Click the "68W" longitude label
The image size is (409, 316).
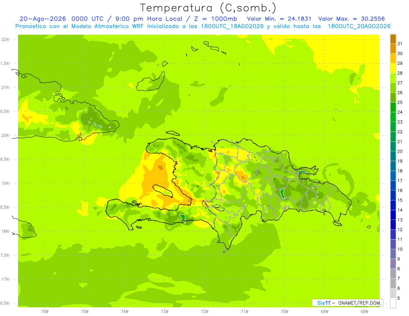pos(364,311)
